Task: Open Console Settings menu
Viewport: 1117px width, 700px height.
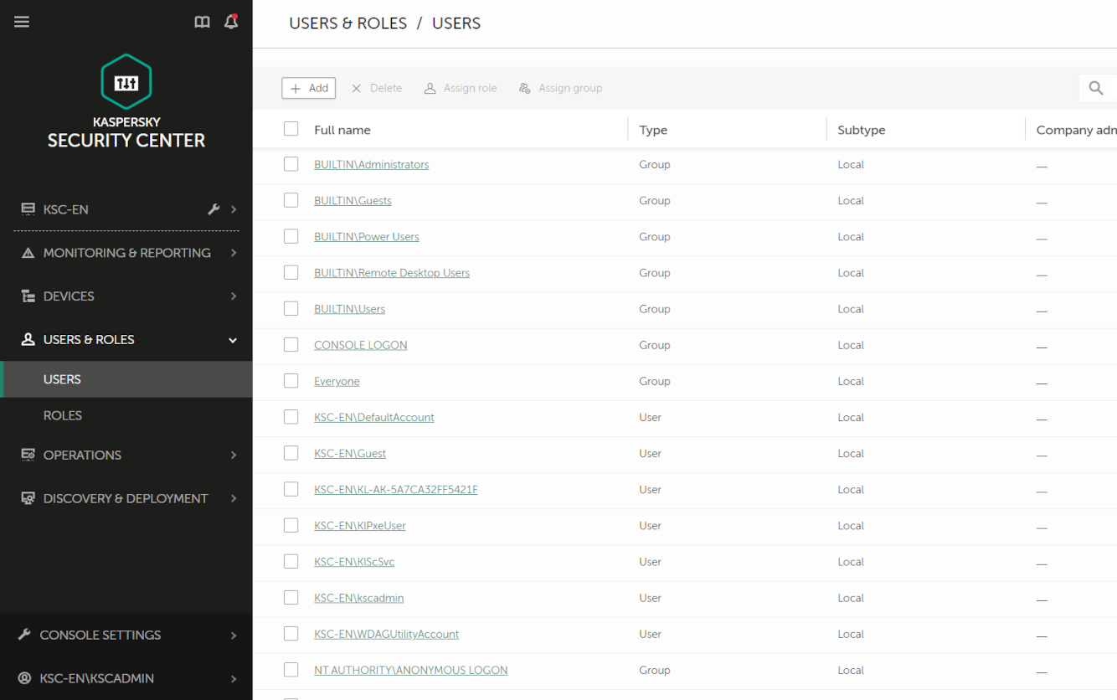Action: pos(126,635)
